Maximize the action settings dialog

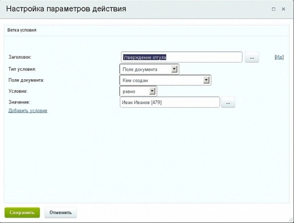tap(273, 9)
